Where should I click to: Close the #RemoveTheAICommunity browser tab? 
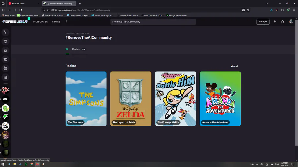[74, 3]
